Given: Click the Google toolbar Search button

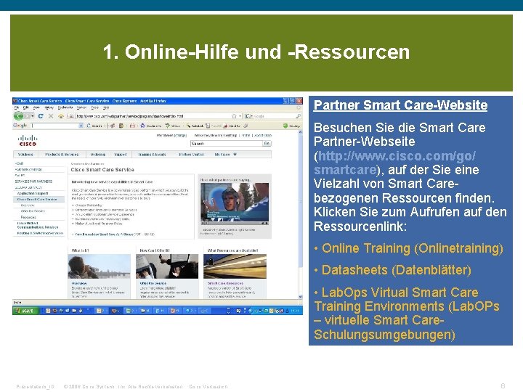Looking at the screenshot, I should (94, 126).
